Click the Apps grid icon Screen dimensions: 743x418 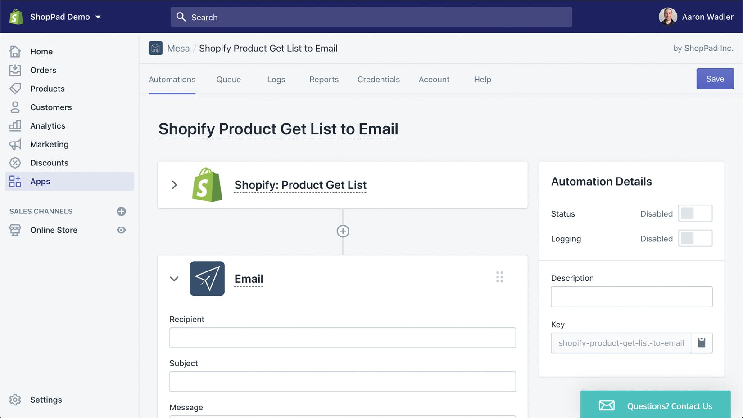[x=15, y=181]
